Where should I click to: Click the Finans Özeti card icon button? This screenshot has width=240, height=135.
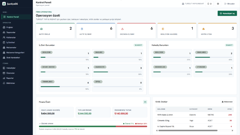(145, 102)
